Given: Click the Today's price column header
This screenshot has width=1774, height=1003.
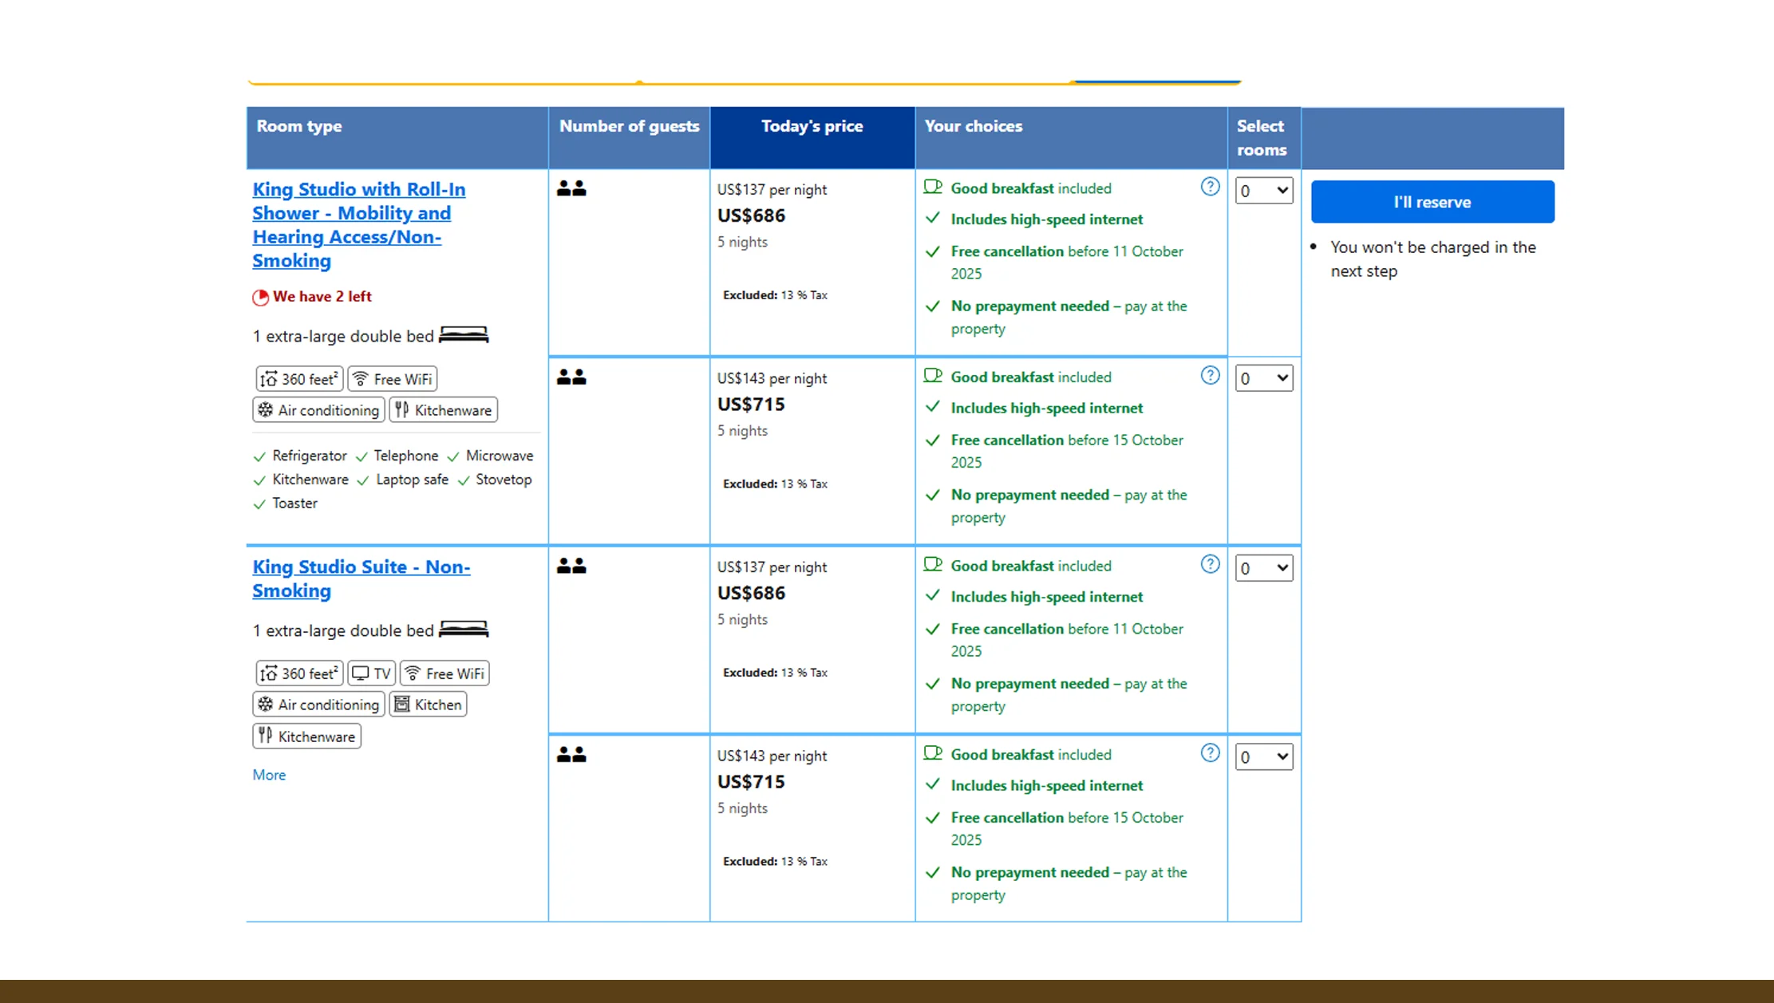Looking at the screenshot, I should 812,125.
